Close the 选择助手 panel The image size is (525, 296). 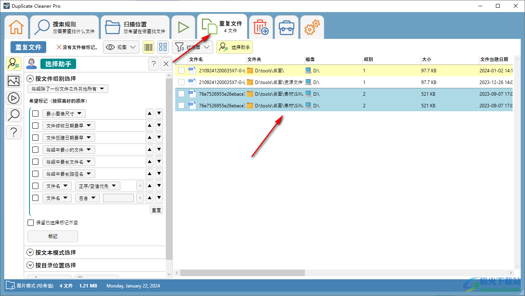coord(166,64)
